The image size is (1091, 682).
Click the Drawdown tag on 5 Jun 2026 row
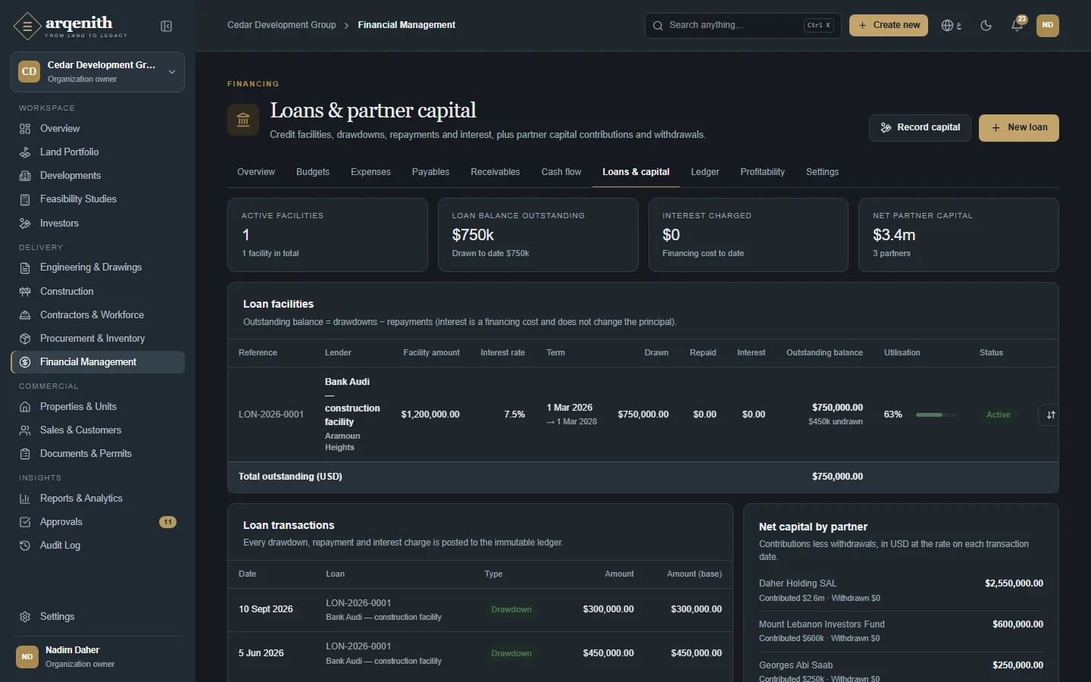[x=511, y=653]
